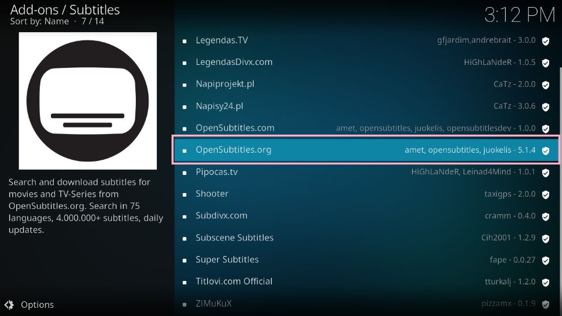562x316 pixels.
Task: Click the Add-ons / Subtitles header
Action: [x=65, y=10]
